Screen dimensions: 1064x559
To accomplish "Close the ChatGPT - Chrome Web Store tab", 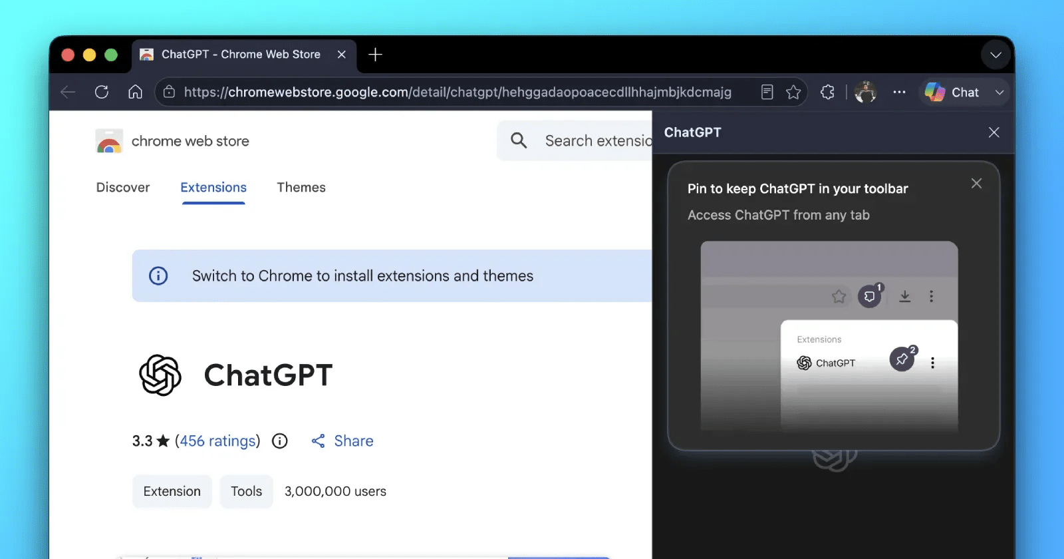I will tap(341, 55).
